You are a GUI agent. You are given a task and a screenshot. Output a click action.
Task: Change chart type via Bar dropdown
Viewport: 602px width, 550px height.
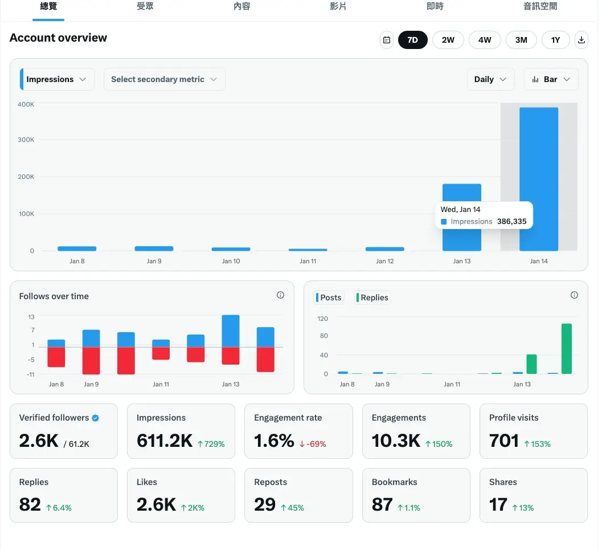click(x=551, y=79)
